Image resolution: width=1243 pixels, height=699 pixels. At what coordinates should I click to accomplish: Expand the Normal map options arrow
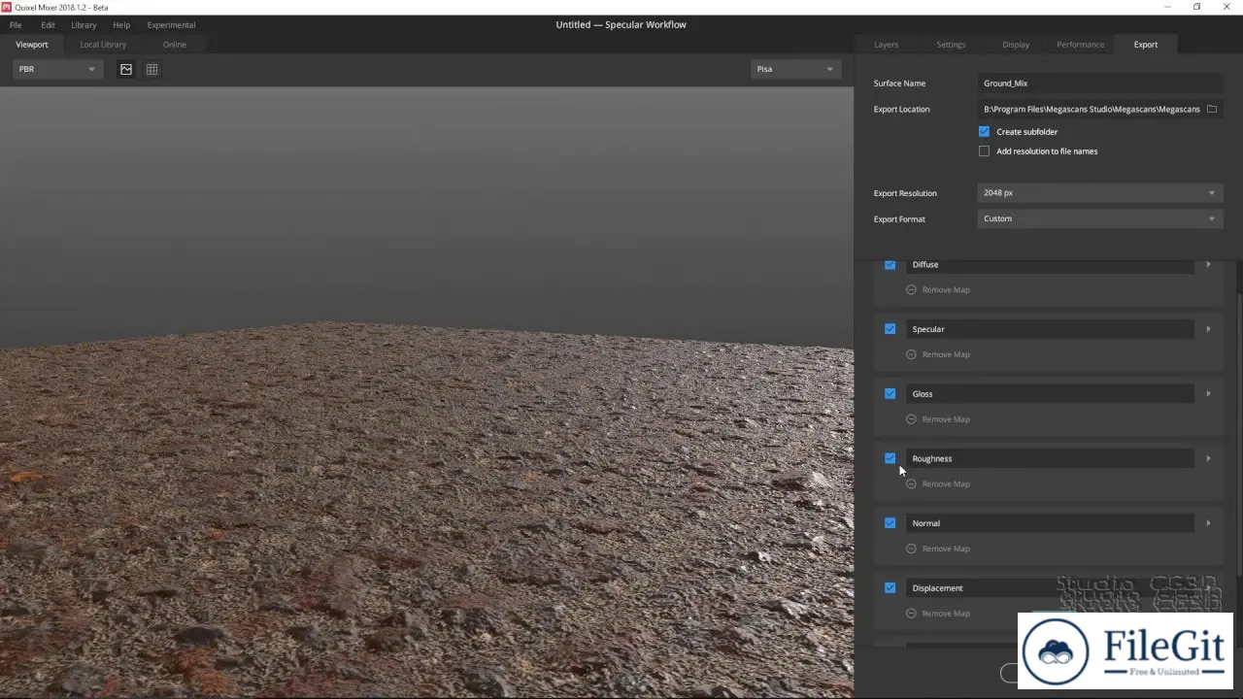[x=1208, y=522]
